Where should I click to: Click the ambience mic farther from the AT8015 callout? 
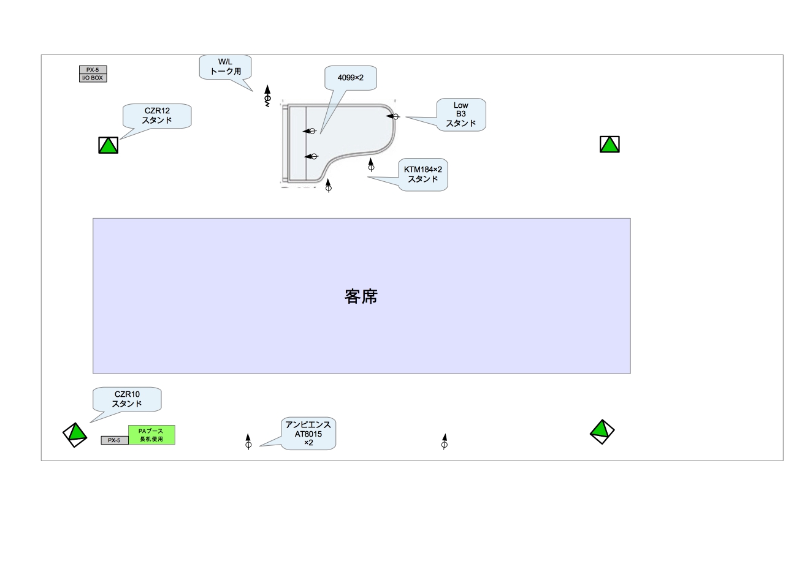click(x=445, y=442)
